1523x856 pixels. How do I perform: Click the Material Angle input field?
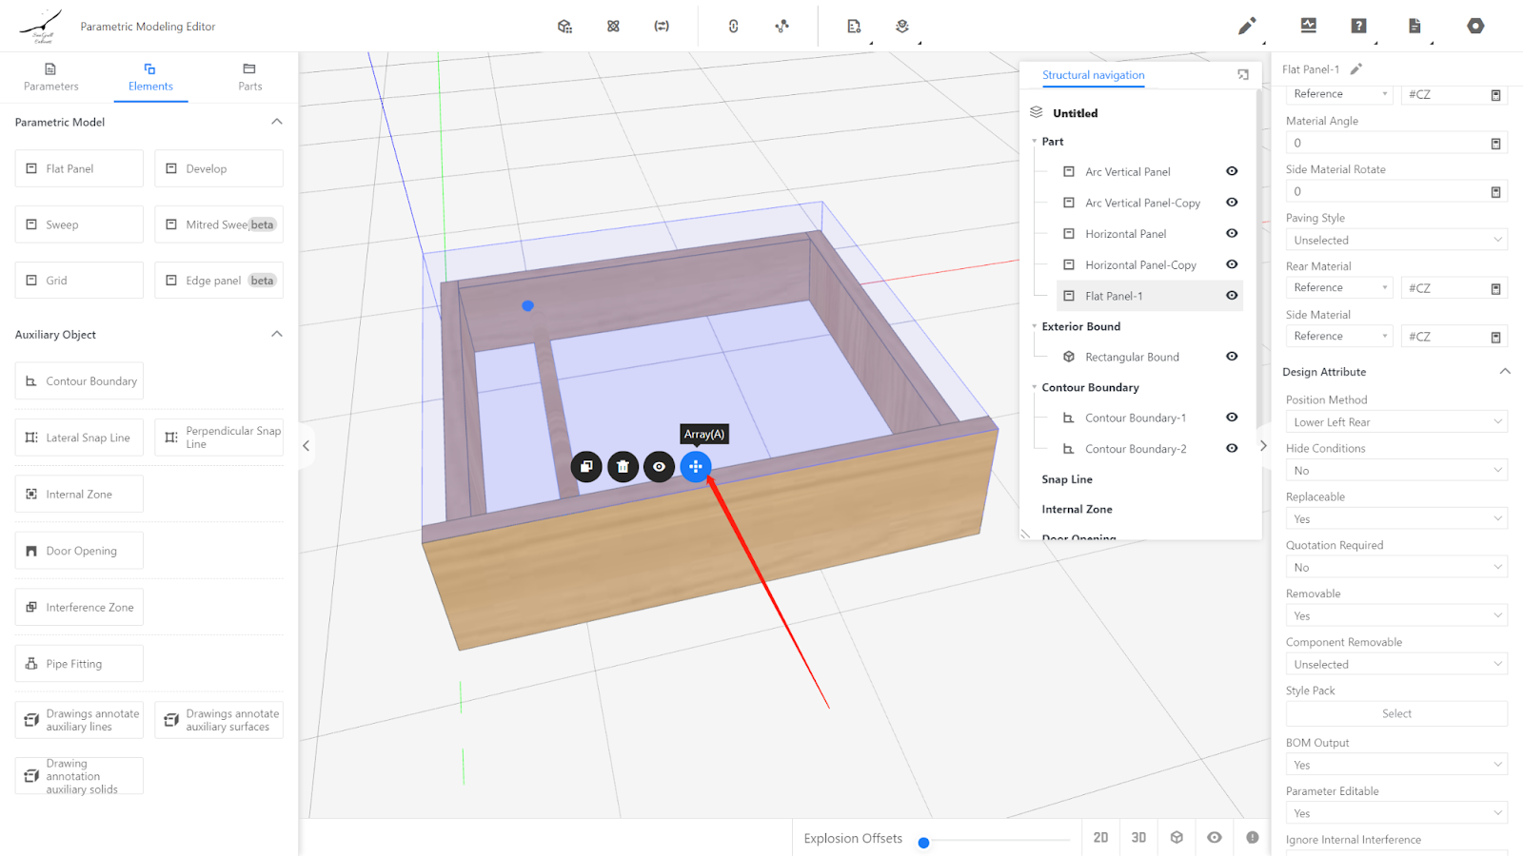(x=1385, y=144)
